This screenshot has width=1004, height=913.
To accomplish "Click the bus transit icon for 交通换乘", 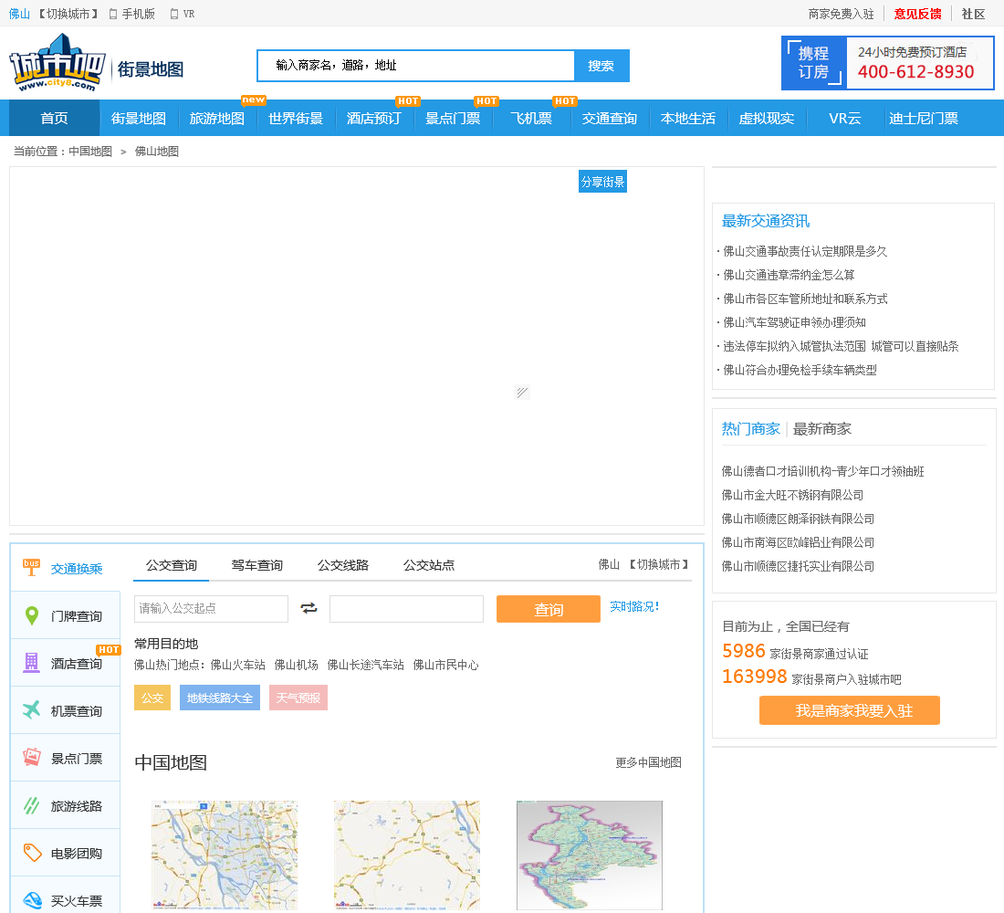I will pyautogui.click(x=31, y=568).
